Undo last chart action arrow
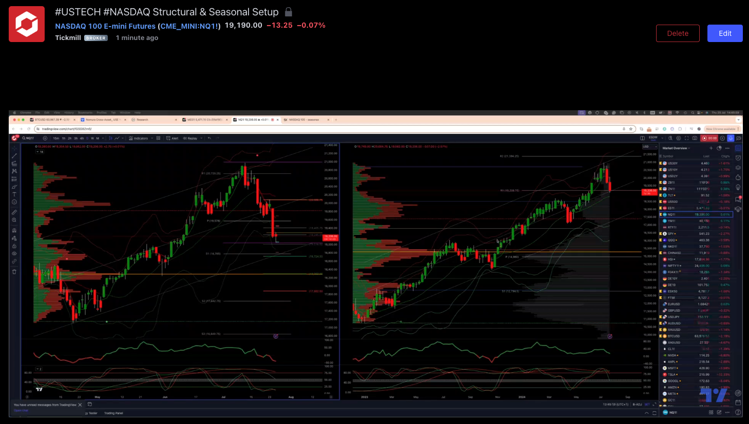The height and width of the screenshot is (424, 749). point(209,138)
